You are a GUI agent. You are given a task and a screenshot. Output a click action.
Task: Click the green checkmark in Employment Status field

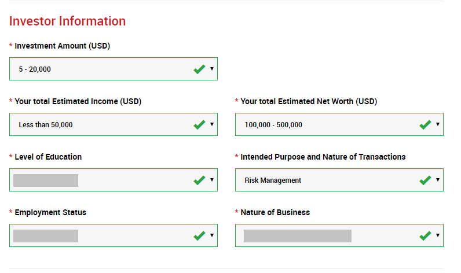point(199,235)
